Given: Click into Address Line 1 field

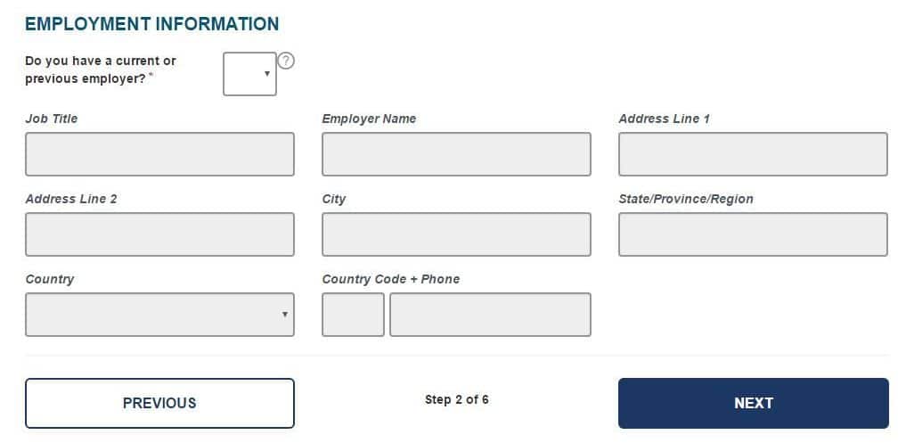Looking at the screenshot, I should [x=753, y=154].
